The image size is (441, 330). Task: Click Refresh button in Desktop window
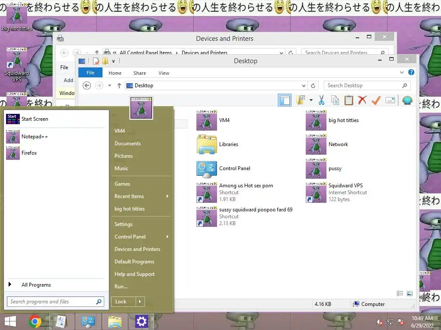coord(313,86)
